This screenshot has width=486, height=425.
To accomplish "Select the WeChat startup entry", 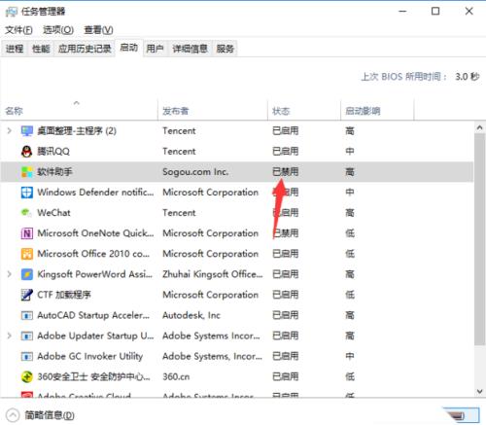I will pos(237,213).
